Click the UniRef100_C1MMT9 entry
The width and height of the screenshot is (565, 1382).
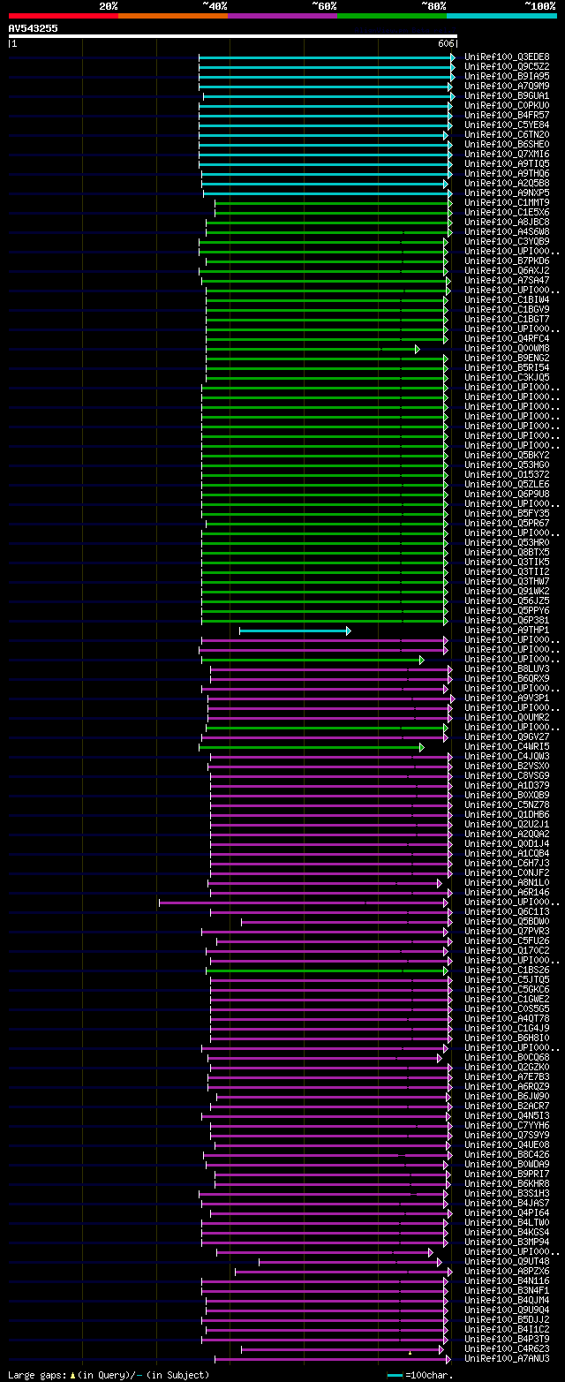point(507,202)
